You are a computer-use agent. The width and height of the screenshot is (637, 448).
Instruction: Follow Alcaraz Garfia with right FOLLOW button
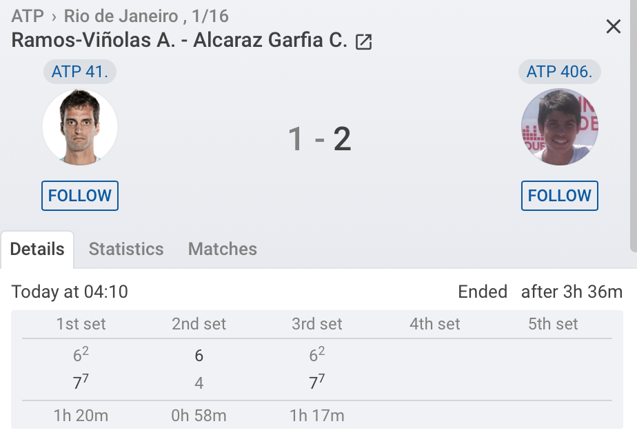pos(559,196)
